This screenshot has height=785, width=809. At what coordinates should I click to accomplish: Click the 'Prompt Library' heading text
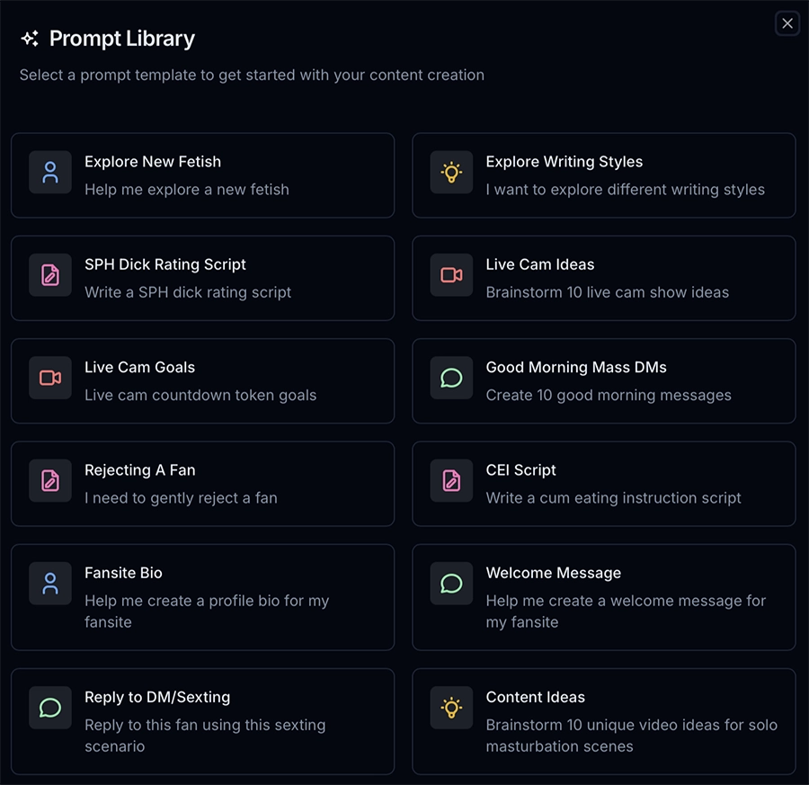point(122,39)
